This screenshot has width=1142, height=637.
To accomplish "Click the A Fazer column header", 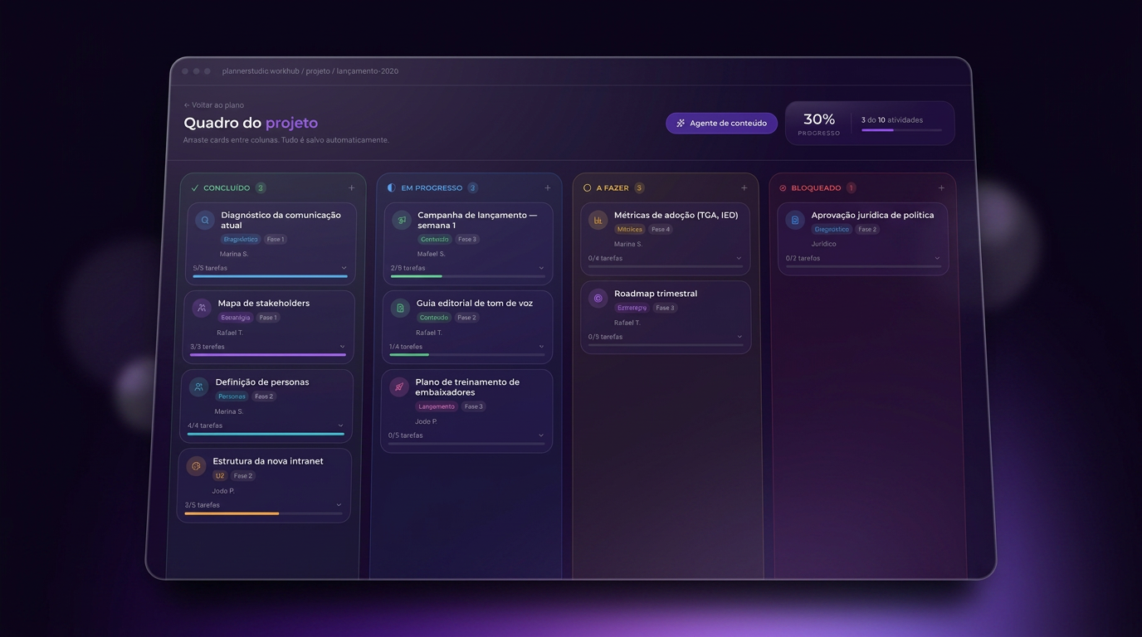I will pyautogui.click(x=612, y=188).
